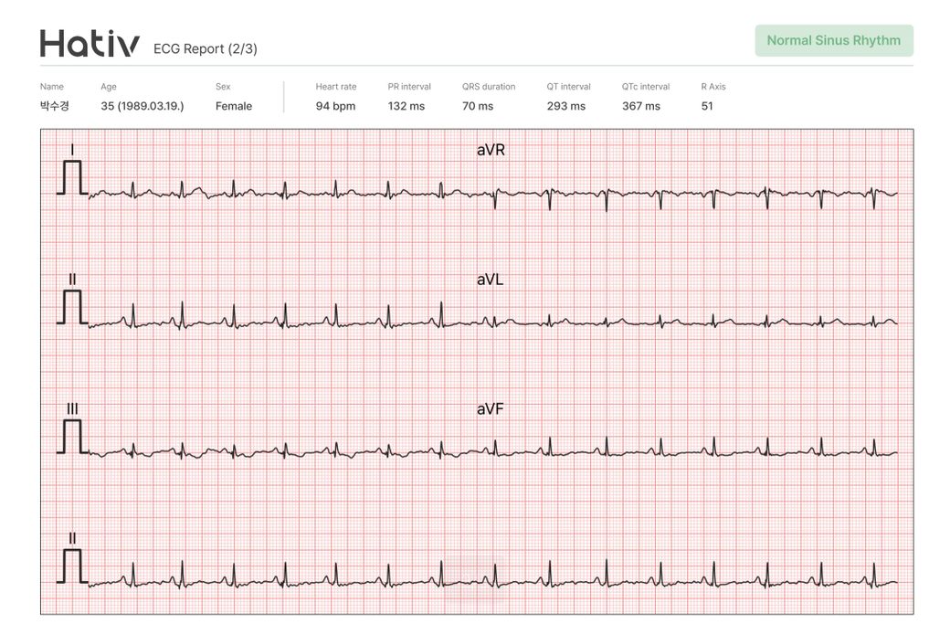The image size is (950, 624).
Task: Click the Normal Sinus Rhythm badge
Action: tap(833, 40)
